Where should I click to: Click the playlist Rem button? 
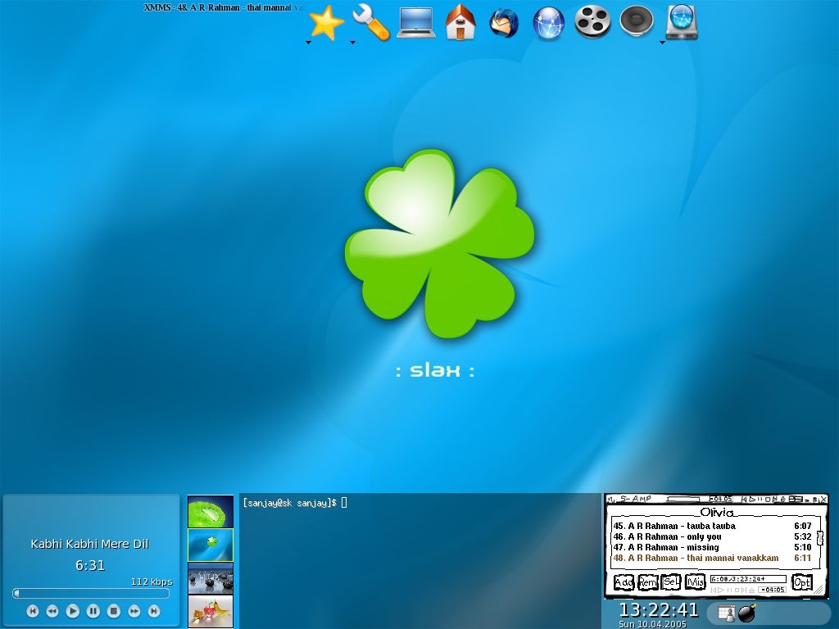(x=647, y=581)
